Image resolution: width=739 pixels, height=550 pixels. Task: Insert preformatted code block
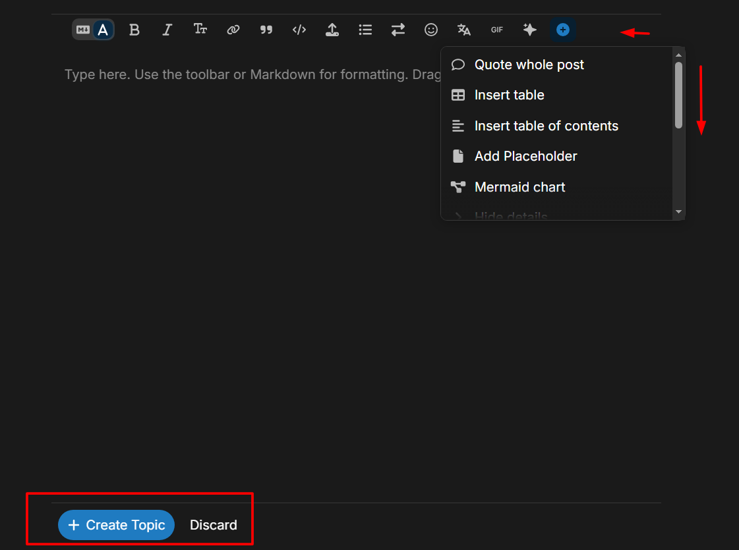[299, 30]
